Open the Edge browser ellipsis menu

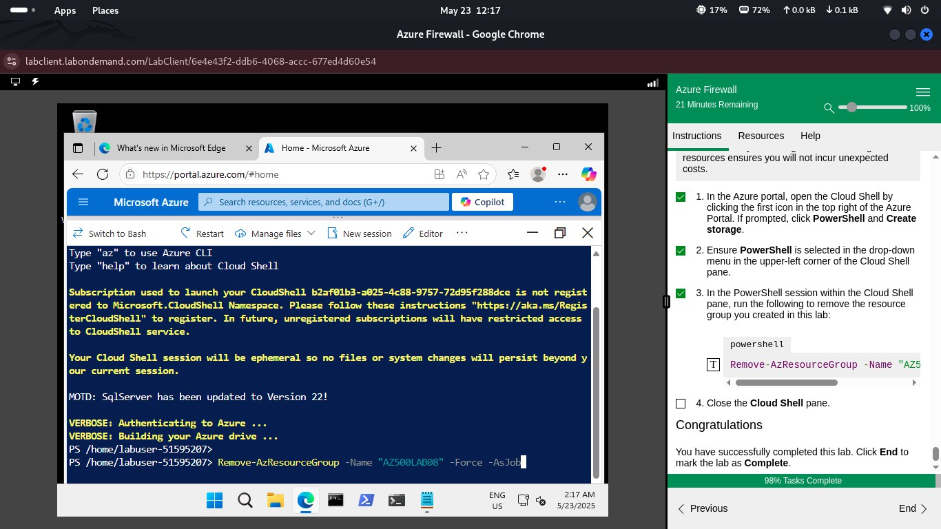(563, 174)
